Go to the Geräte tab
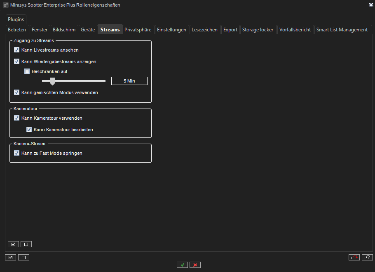Screen dimensions: 375x272 click(88, 30)
